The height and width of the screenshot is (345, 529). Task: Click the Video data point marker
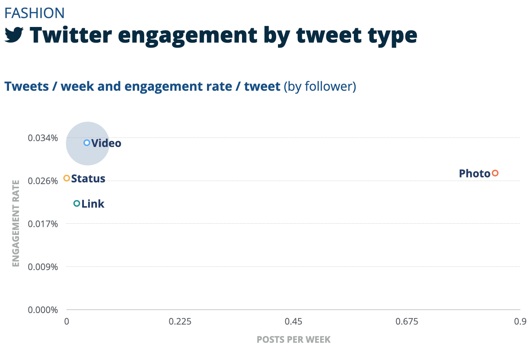click(x=87, y=143)
